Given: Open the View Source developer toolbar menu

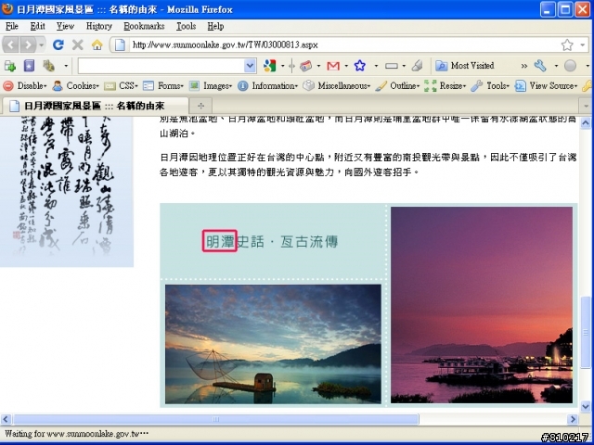Looking at the screenshot, I should [547, 86].
